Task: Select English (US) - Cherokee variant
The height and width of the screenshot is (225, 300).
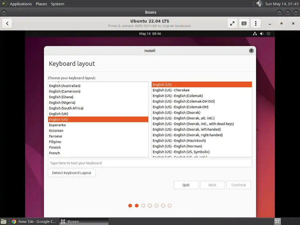Action: click(202, 90)
